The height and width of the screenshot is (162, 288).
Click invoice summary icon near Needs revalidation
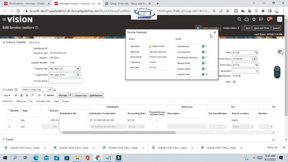[x=198, y=28]
